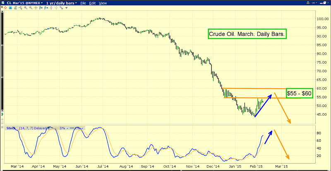The width and height of the screenshot is (331, 171).
Task: Open the CL Mar'15 @NYMEX contract dropdown
Action: [x=24, y=3]
